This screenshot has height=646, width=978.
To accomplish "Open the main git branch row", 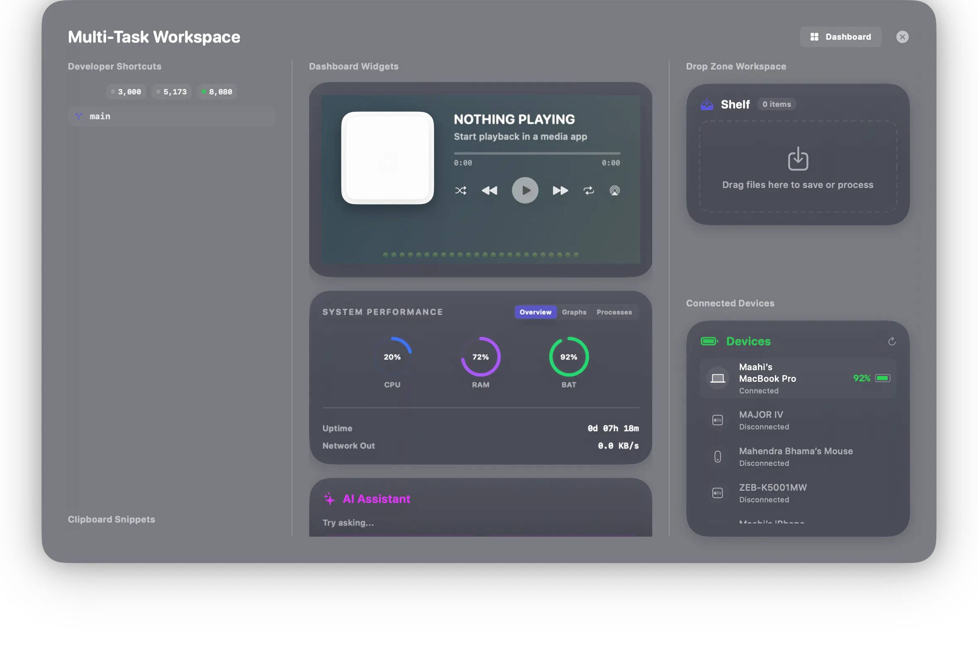I will [172, 116].
